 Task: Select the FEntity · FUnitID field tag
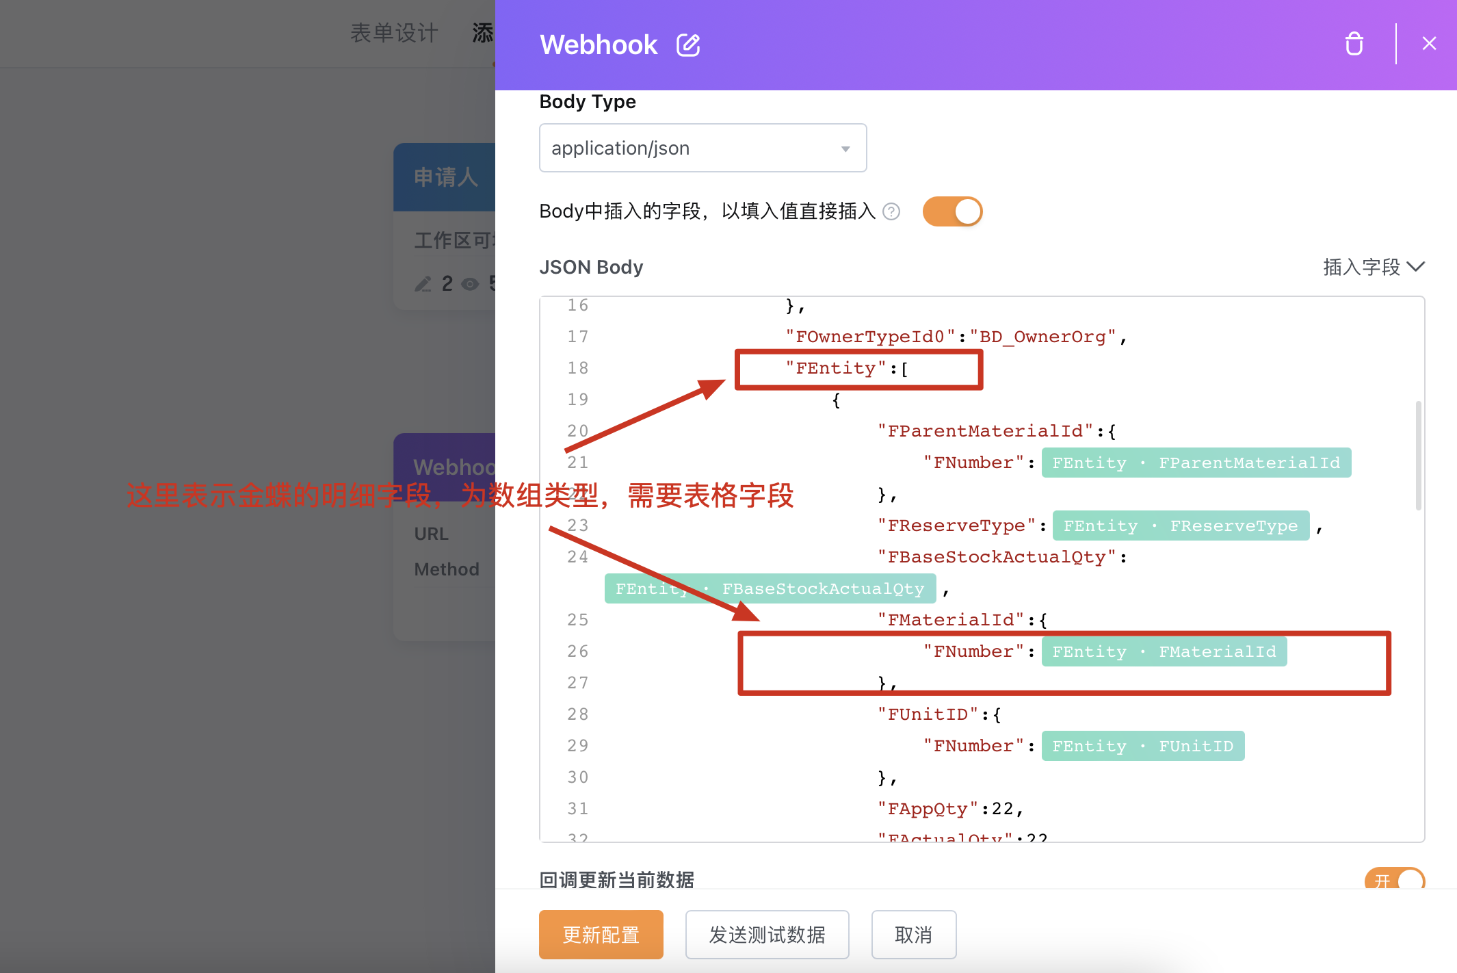point(1143,746)
